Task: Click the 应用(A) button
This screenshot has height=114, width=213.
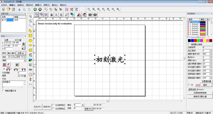Action: click(21, 53)
